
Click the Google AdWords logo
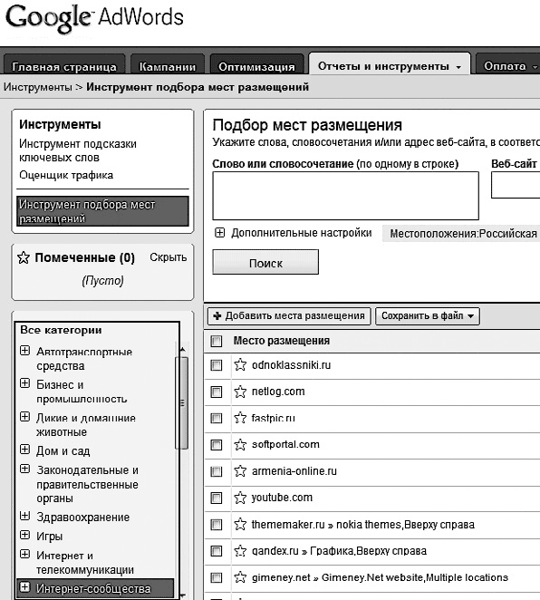[94, 18]
